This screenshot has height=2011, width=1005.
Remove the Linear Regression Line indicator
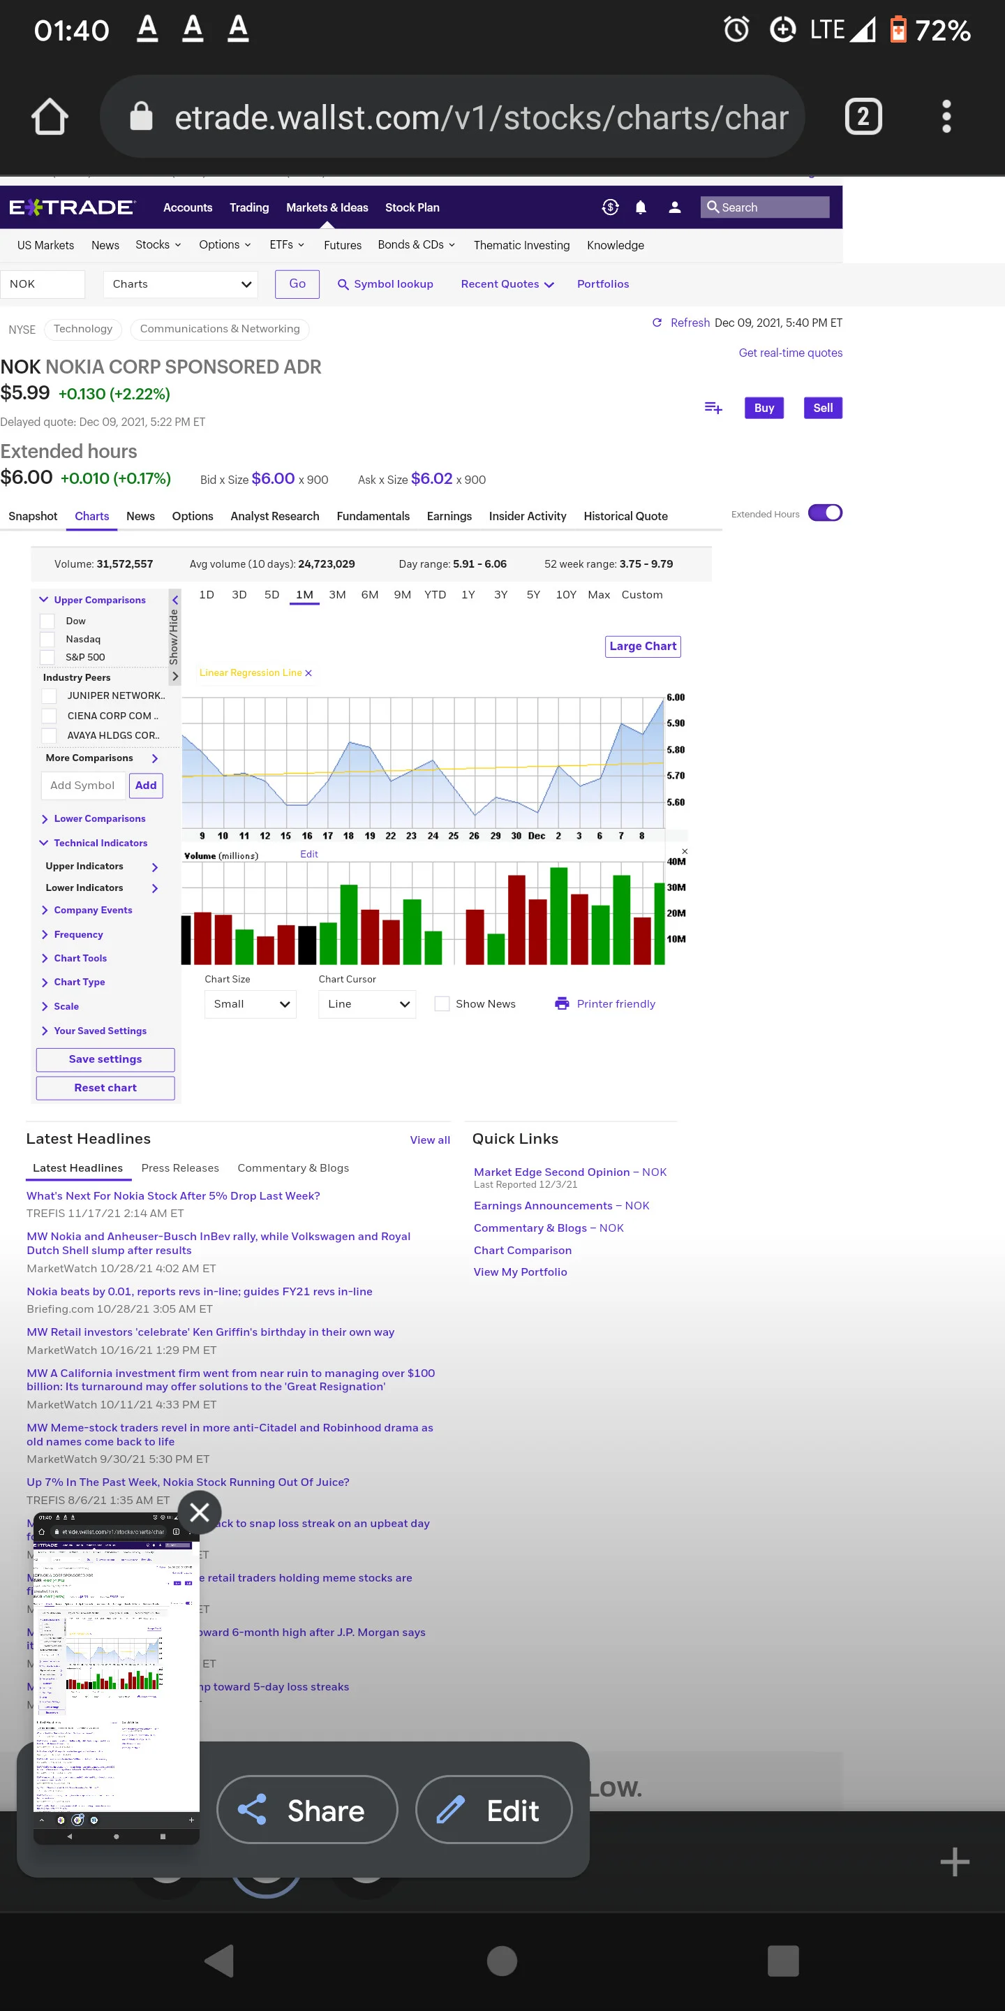click(308, 673)
